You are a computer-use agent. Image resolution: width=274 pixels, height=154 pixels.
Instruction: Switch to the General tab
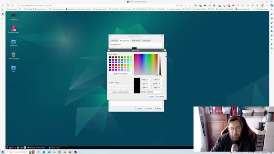coord(114,41)
